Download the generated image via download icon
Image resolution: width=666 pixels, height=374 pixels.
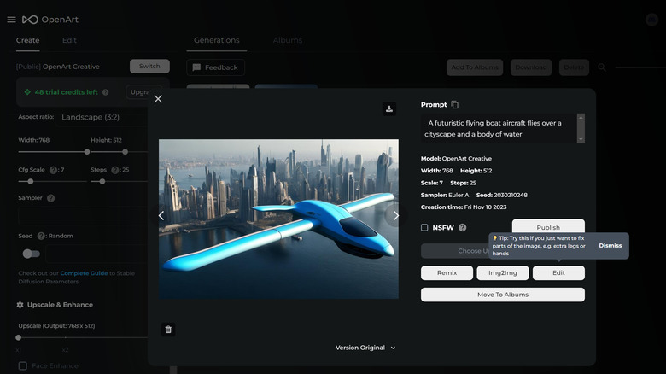pos(389,108)
